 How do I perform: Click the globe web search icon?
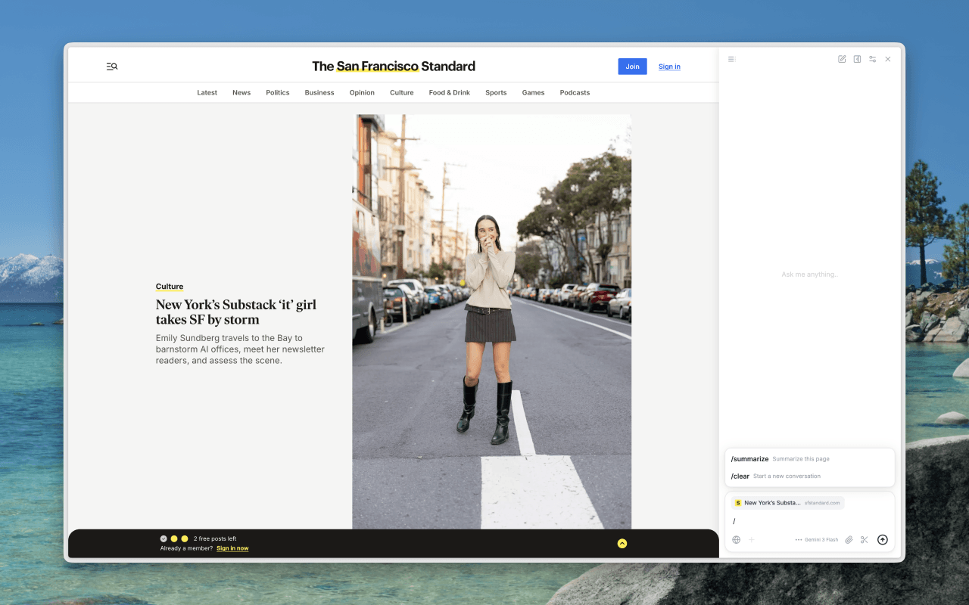click(x=736, y=540)
